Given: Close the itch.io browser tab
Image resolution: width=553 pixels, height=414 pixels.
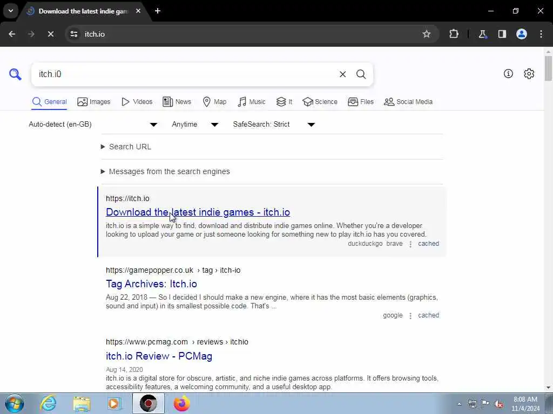Looking at the screenshot, I should [138, 11].
